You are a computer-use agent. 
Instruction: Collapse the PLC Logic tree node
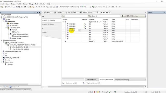(2, 19)
